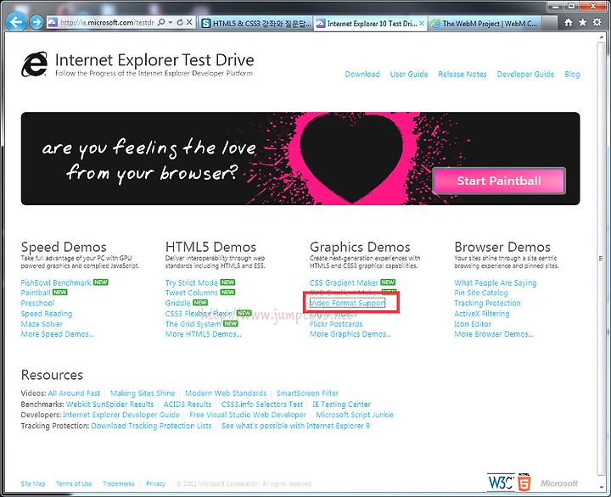Open new blank tab button
Viewport: 611px width, 497px height.
549,24
